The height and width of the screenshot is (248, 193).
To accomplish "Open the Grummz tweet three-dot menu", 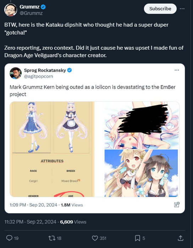I will (182, 9).
